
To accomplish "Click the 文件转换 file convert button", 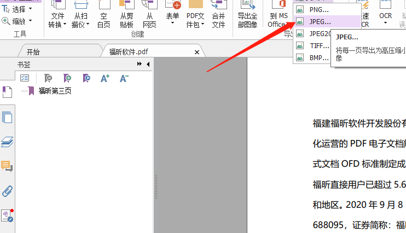I will point(57,15).
